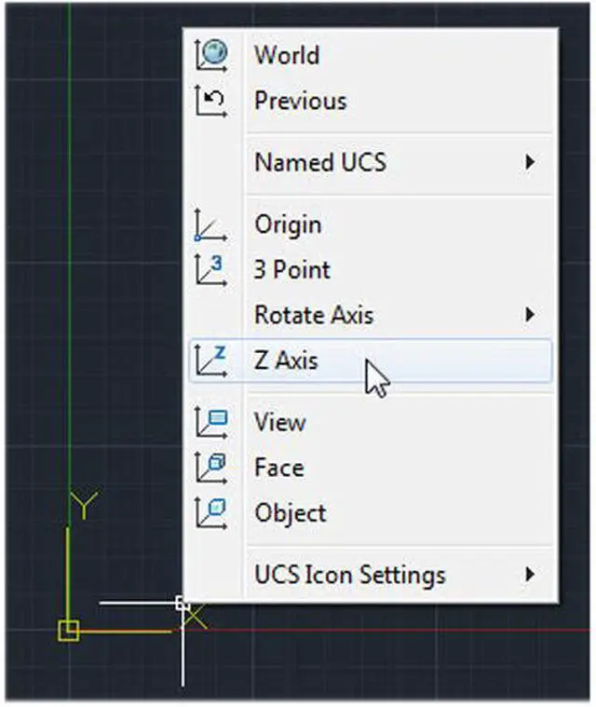Click the Previous UCS arrow icon
The image size is (596, 707).
point(211,101)
